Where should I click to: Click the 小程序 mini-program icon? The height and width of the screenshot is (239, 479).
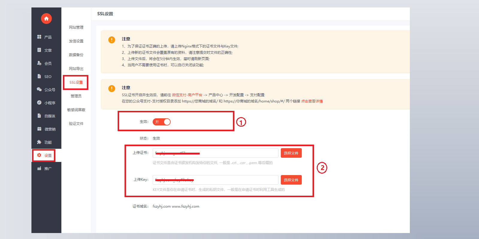[x=39, y=102]
